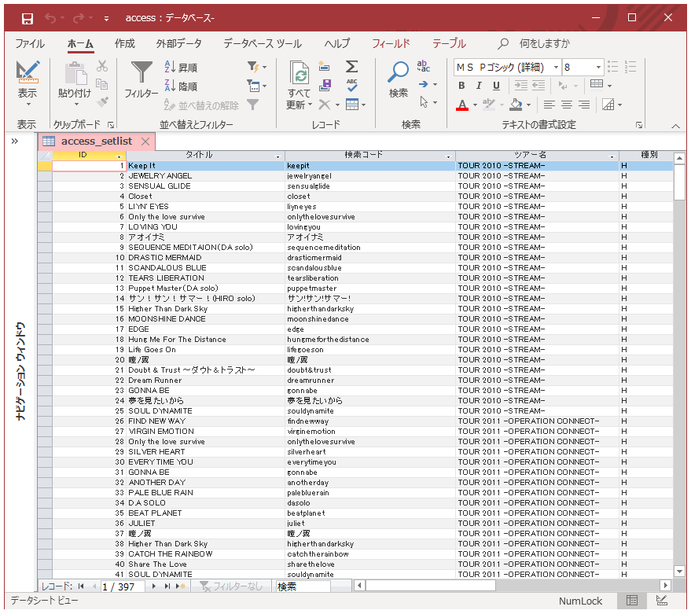Click the Spelling check ABC icon
This screenshot has height=614, width=691.
tap(351, 85)
